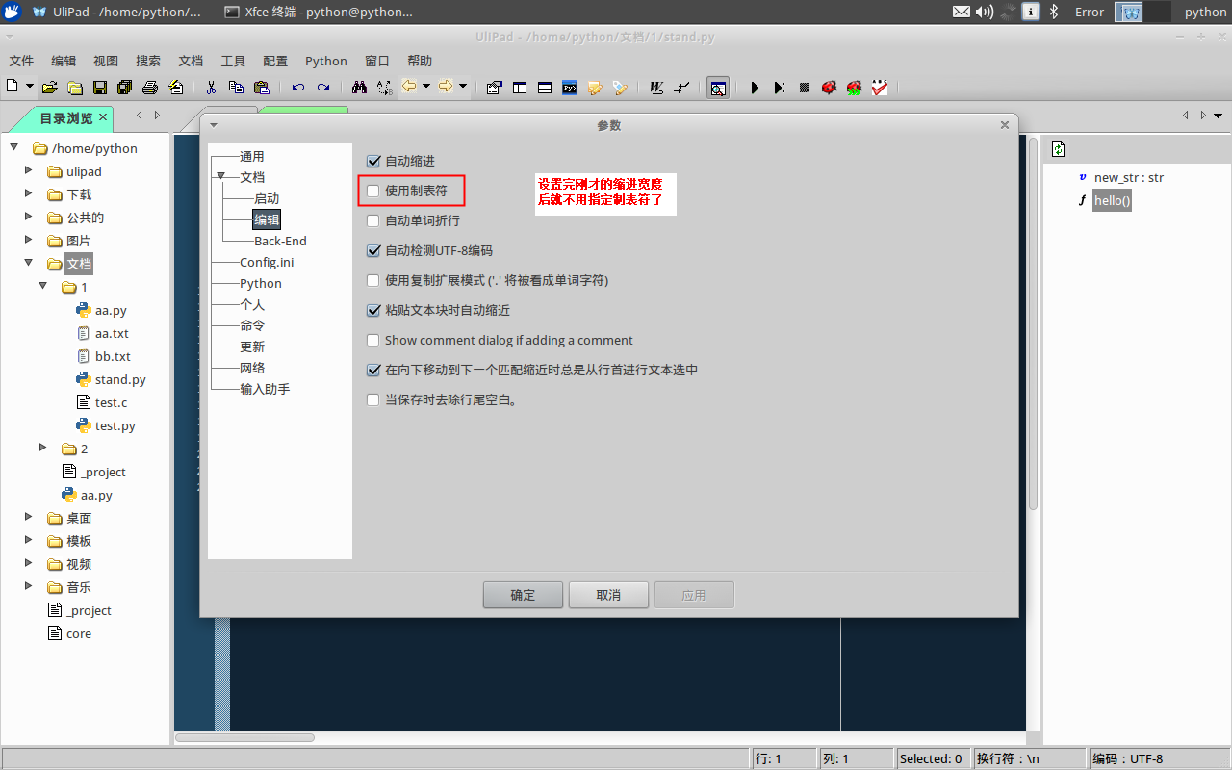
Task: Enable Show comment dialog checkbox
Action: [373, 340]
